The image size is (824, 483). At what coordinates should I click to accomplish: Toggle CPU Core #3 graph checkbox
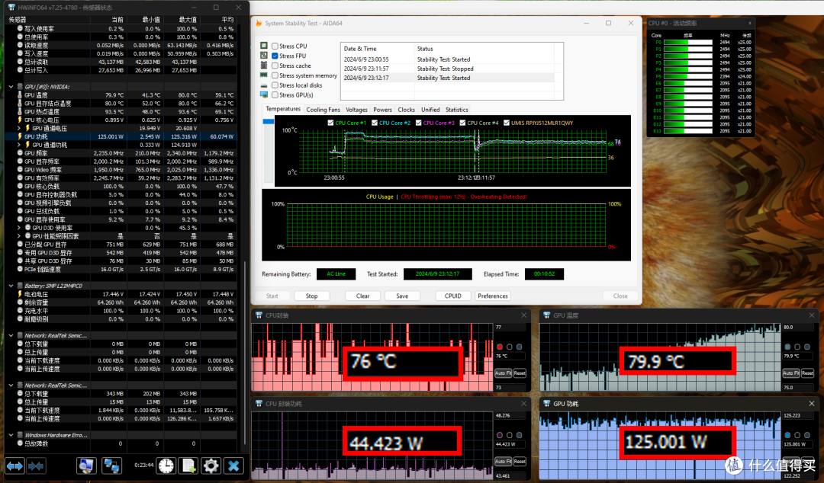click(x=418, y=123)
